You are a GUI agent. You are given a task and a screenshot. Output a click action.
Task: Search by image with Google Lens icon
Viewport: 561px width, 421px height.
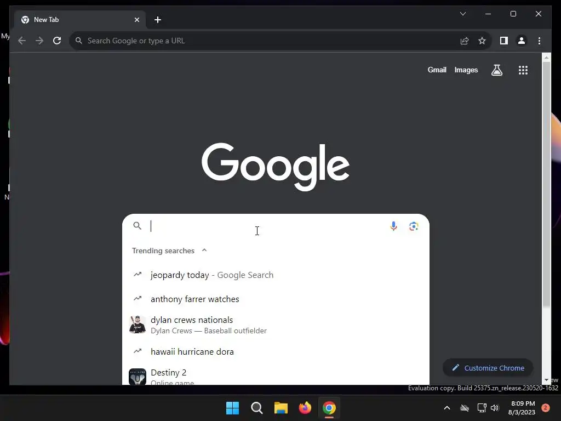coord(414,226)
